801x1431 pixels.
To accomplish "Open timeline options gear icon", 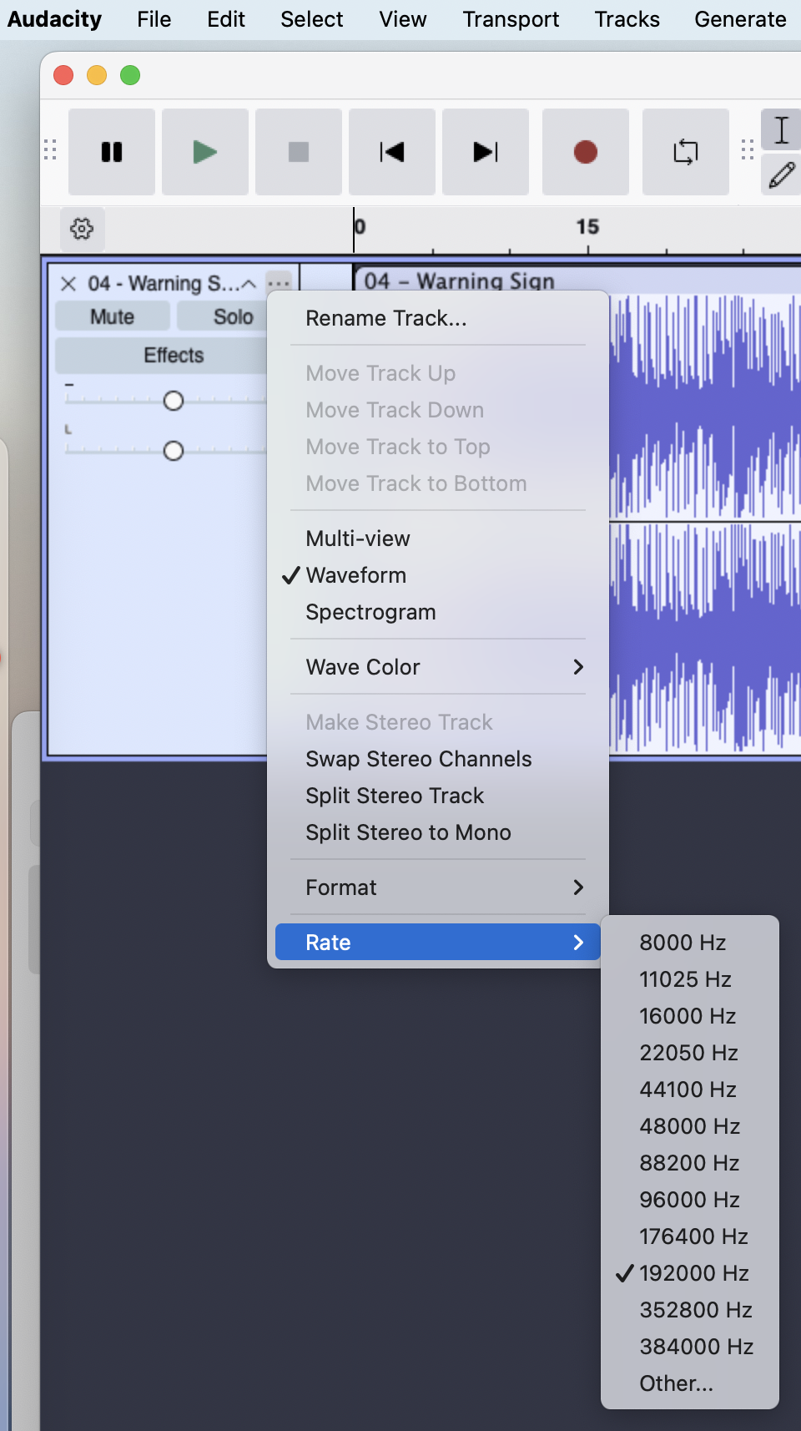I will tap(82, 229).
